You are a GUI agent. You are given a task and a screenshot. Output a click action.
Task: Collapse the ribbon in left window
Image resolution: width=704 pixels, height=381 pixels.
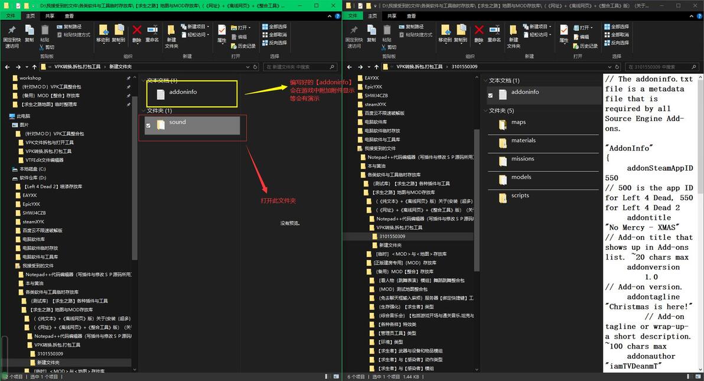coord(330,16)
